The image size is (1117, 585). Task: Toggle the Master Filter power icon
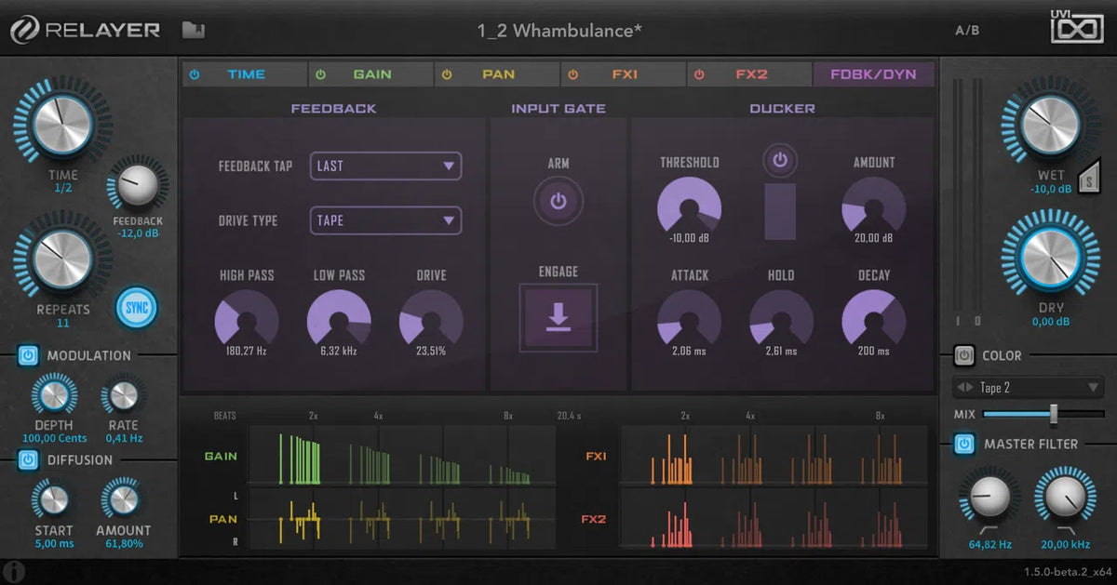tap(964, 444)
